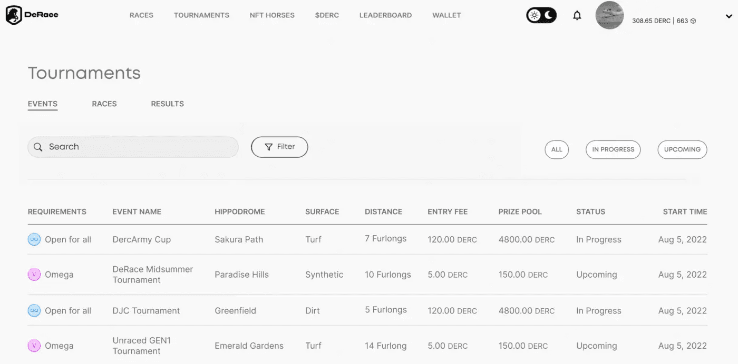Show only IN PROGRESS tournaments

click(x=613, y=149)
